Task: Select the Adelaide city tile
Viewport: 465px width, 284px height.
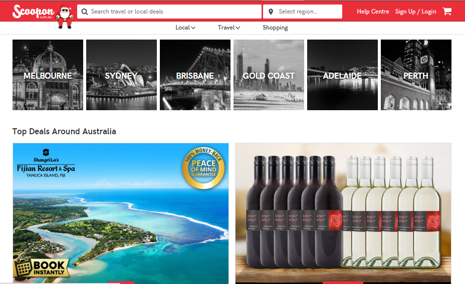Action: (x=343, y=75)
